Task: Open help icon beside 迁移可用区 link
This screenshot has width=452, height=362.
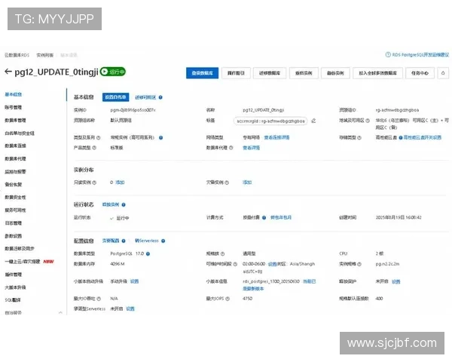Action: click(160, 97)
